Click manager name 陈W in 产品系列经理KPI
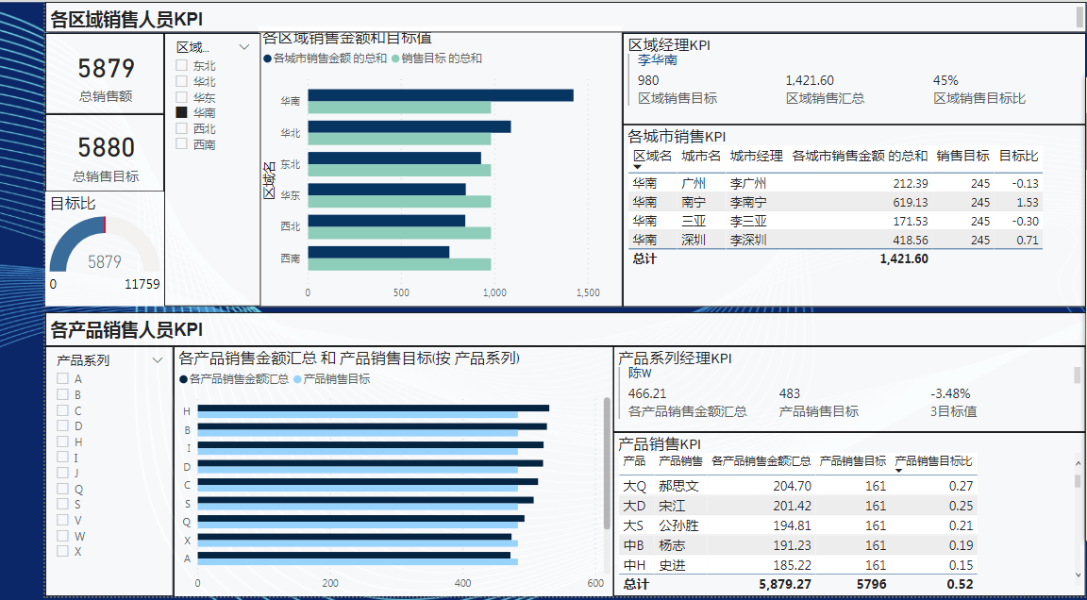 click(x=640, y=372)
